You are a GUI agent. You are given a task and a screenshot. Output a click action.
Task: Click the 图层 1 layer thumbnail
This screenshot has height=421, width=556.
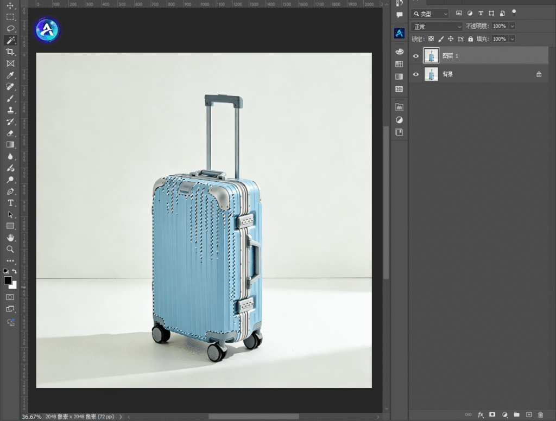431,56
